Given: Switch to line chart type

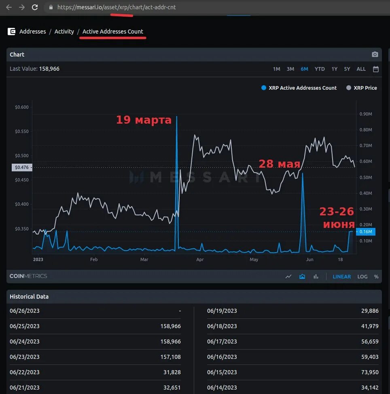Looking at the screenshot, I should pyautogui.click(x=288, y=276).
